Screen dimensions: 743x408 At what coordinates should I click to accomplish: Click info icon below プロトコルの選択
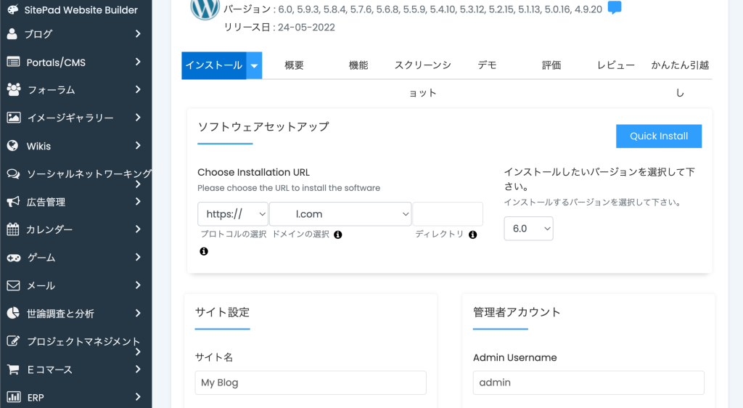[204, 251]
